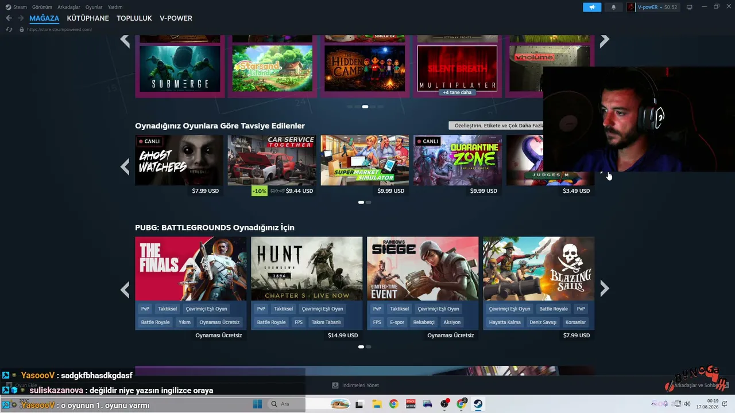The height and width of the screenshot is (413, 735).
Task: Select the E-spor tag under Rainbow Six Siege
Action: (397, 322)
